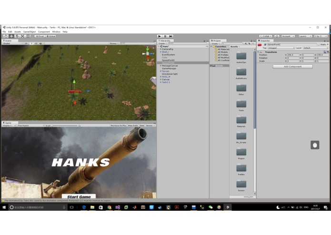Viewport: 331px width, 235px height.
Task: Toggle SpawnPoint2 active checkbox in Inspector
Action: tap(265, 45)
